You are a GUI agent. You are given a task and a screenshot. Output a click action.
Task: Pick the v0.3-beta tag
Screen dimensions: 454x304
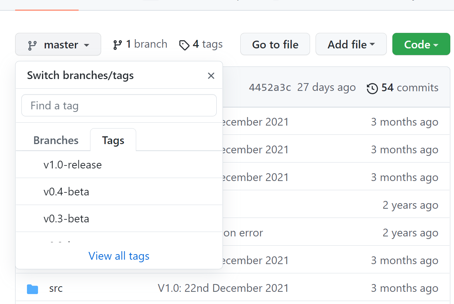(x=119, y=219)
